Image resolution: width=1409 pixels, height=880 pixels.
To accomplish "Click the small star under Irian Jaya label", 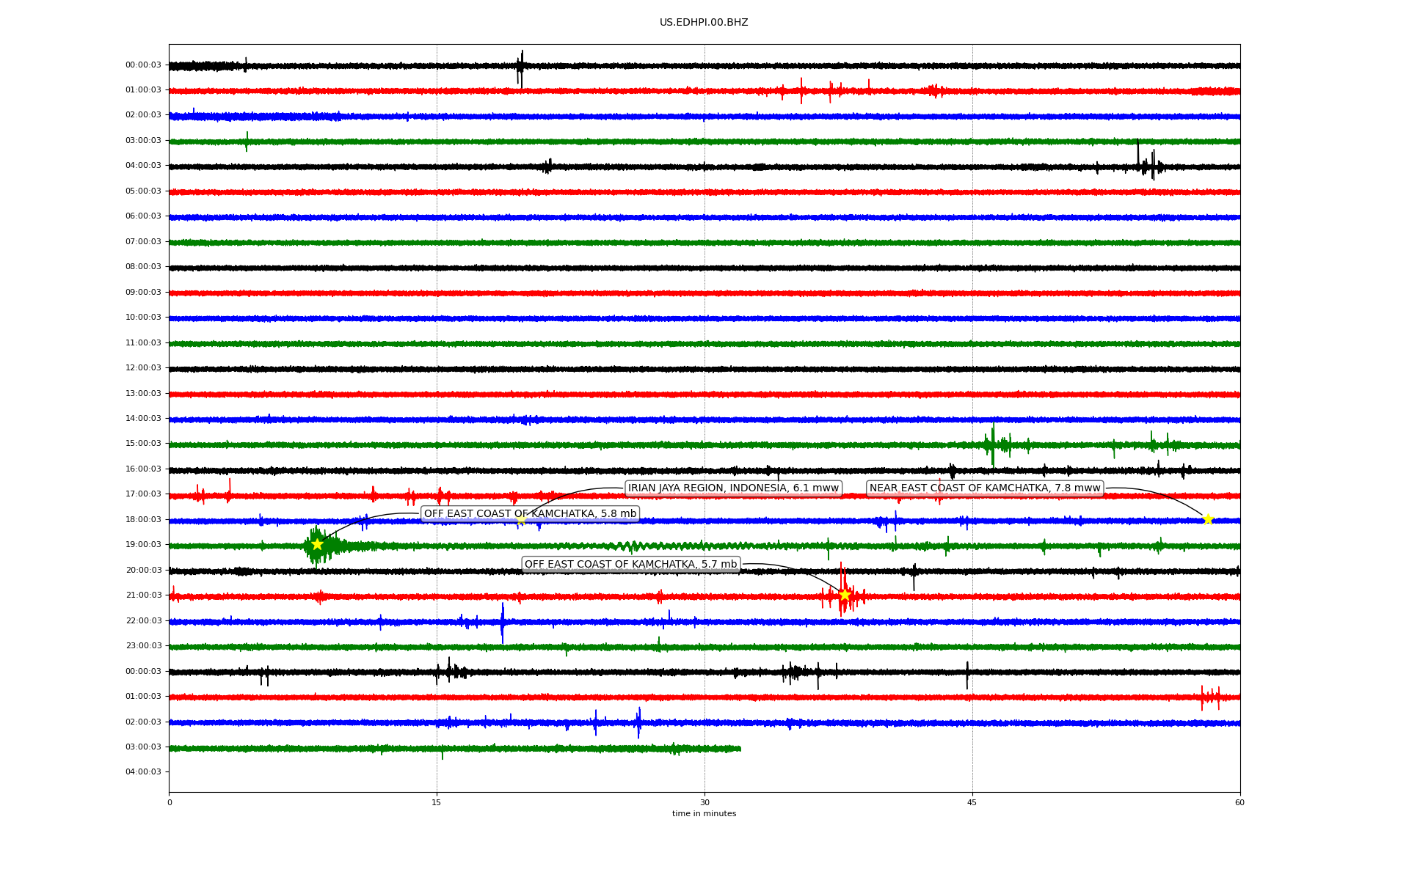I will pos(521,520).
